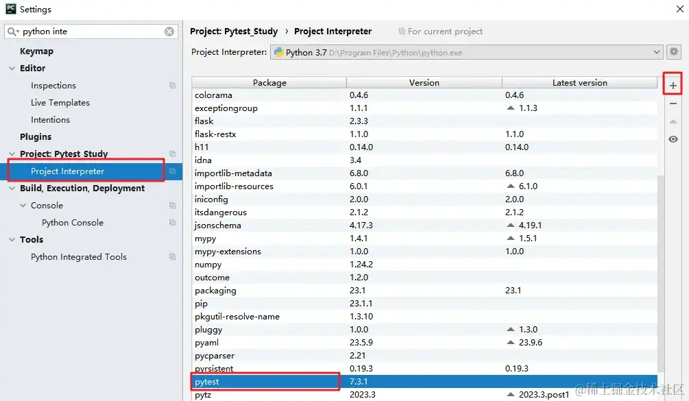Viewport: 689px width, 401px height.
Task: Select the outcome package row
Action: click(424, 277)
